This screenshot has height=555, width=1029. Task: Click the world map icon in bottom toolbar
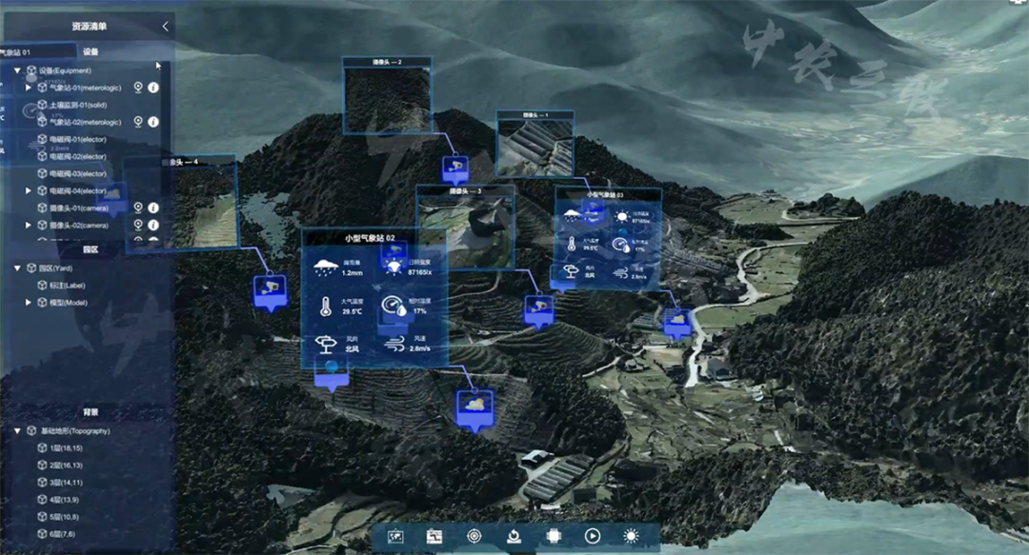[394, 537]
